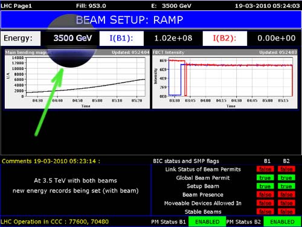Click the BEAM SETUP: RAMP banner
The width and height of the screenshot is (302, 227).
point(151,20)
